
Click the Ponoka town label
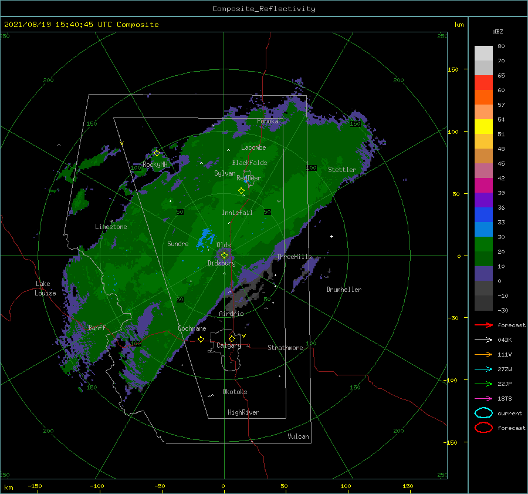click(x=268, y=121)
